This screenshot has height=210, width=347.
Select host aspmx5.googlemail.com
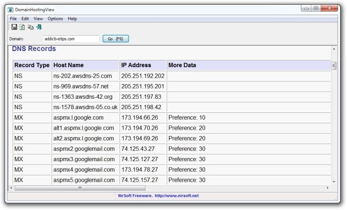coord(84,180)
